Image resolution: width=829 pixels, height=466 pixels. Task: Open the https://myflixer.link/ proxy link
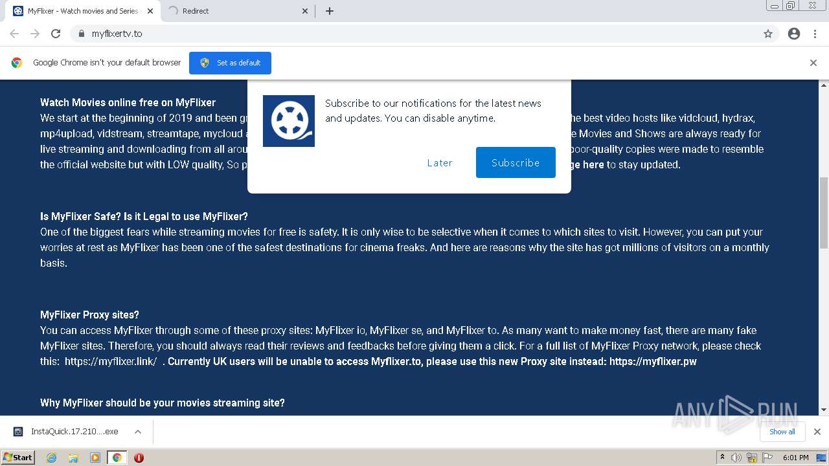(111, 361)
